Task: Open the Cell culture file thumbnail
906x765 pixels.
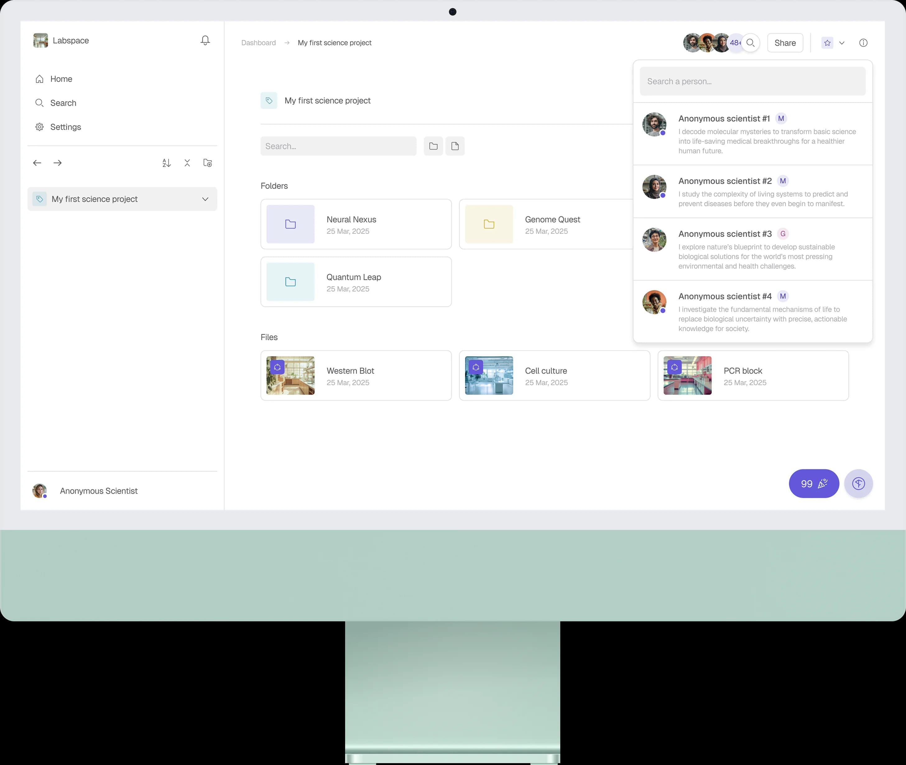Action: pyautogui.click(x=489, y=376)
